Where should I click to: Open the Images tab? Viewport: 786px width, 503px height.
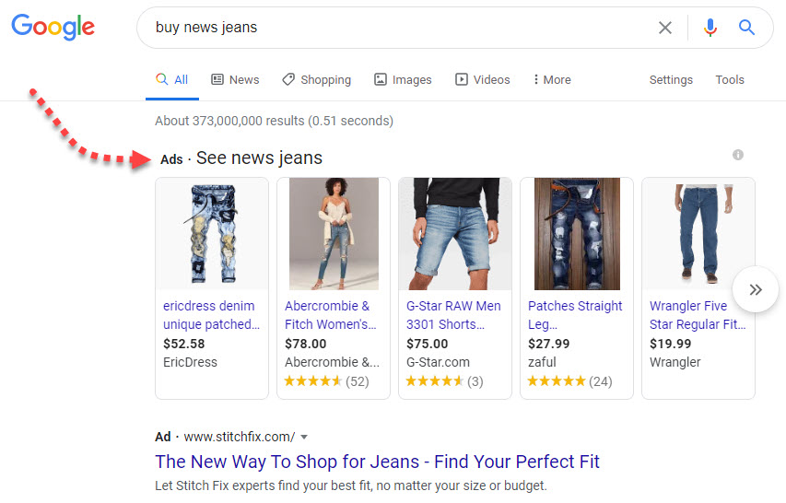pos(403,80)
